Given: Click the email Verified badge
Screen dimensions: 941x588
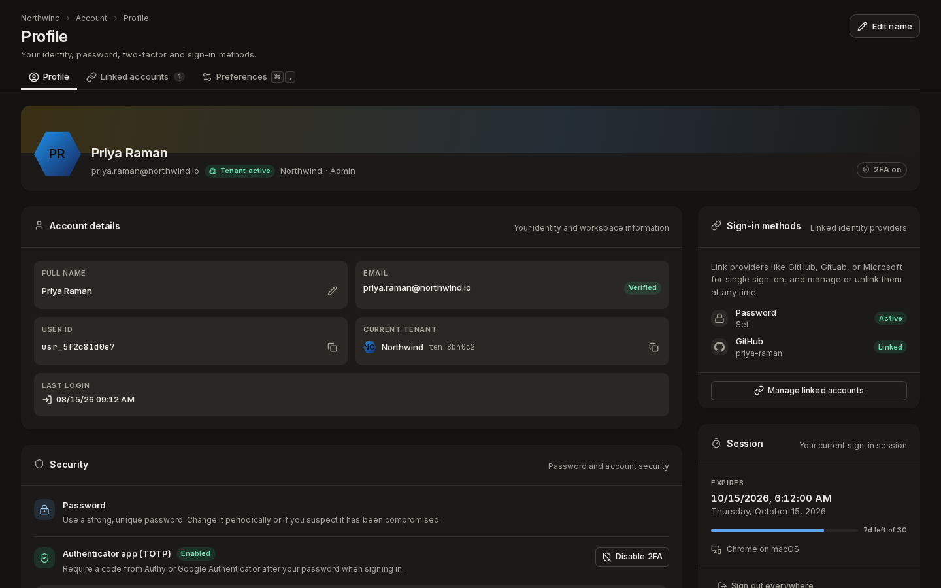Looking at the screenshot, I should 642,288.
